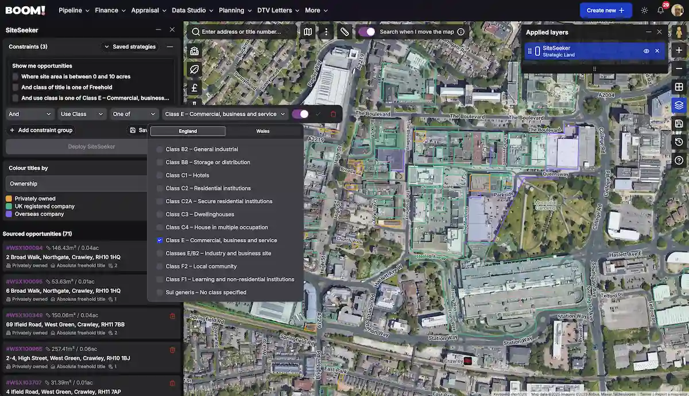Click the pound sign map tool
Image resolution: width=689 pixels, height=396 pixels.
pos(194,88)
